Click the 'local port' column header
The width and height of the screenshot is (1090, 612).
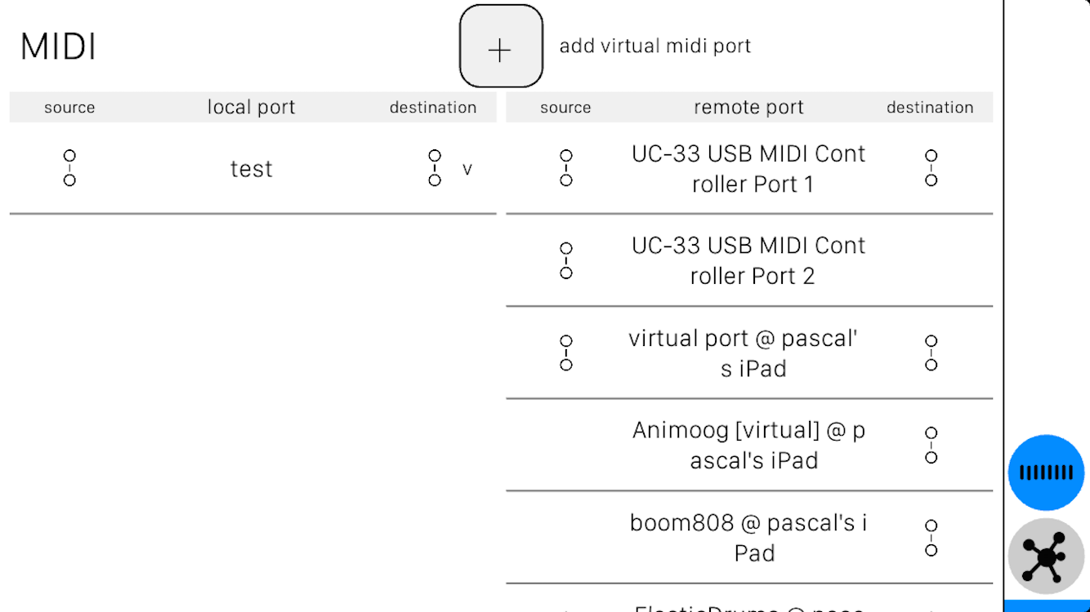pyautogui.click(x=251, y=106)
